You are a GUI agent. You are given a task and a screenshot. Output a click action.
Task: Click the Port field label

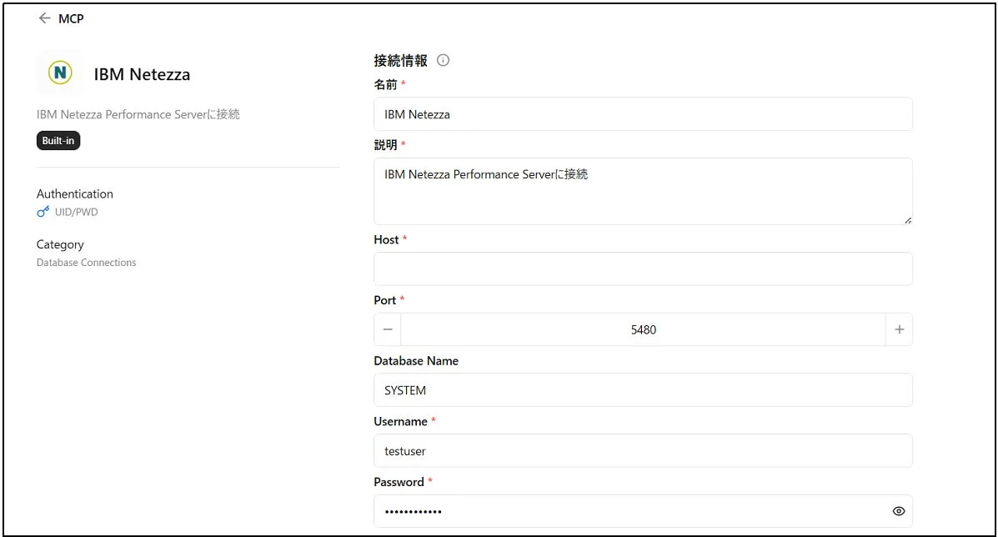384,300
